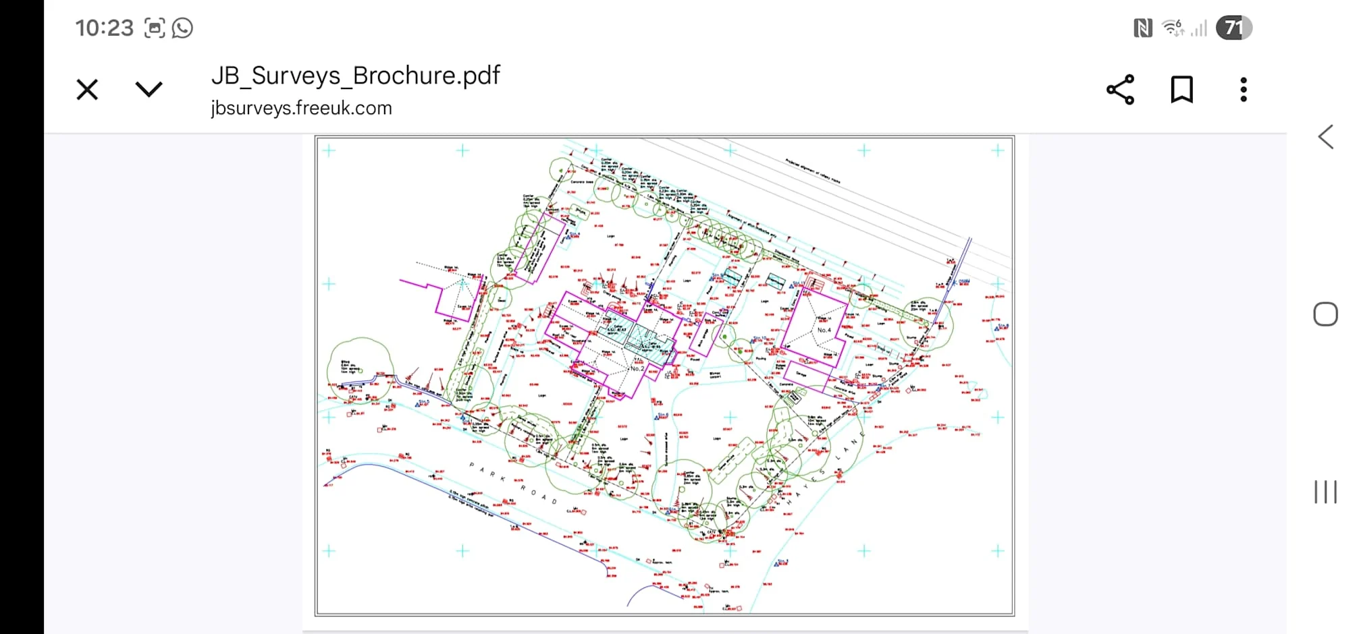
Task: Close the PDF viewer with the X icon
Action: pyautogui.click(x=87, y=90)
